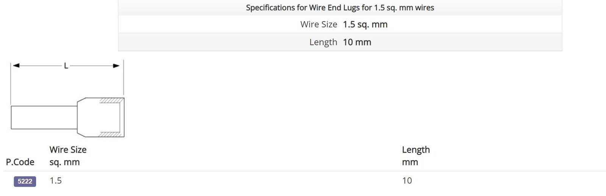The image size is (606, 196).
Task: Click the 'Length' label in the specs table
Action: (x=323, y=42)
